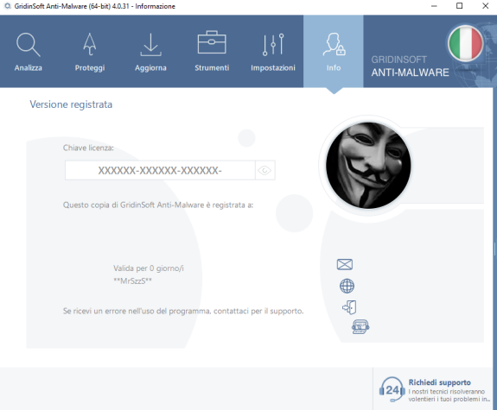Click the **MrSzzS** registered name text
The height and width of the screenshot is (410, 497).
pos(132,281)
